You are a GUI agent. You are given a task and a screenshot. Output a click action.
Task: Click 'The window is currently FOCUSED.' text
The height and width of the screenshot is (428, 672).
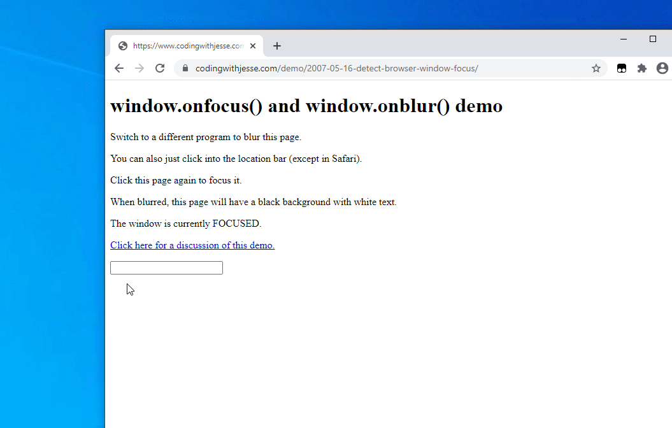pyautogui.click(x=185, y=224)
